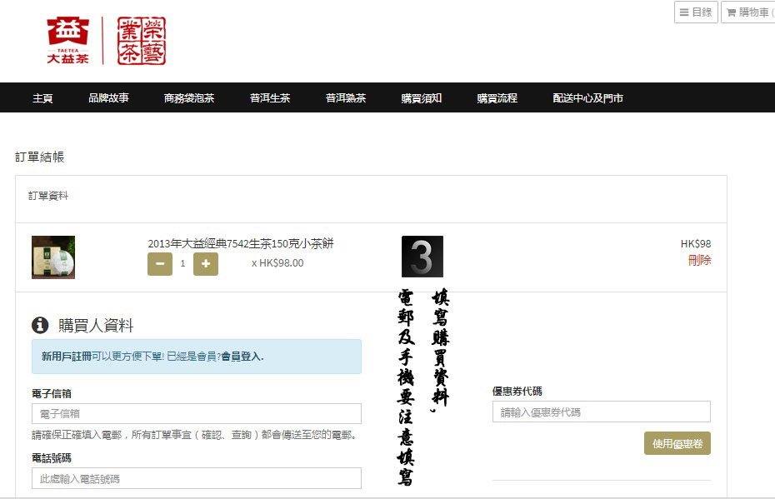Click 刪除 to remove the item

pos(699,260)
